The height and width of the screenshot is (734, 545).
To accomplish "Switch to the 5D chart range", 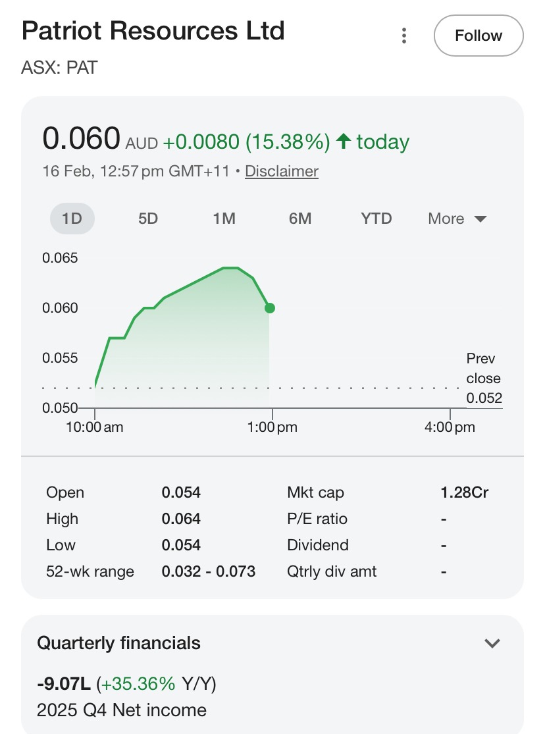I will pos(148,219).
